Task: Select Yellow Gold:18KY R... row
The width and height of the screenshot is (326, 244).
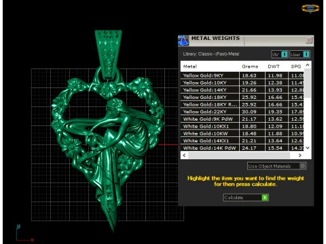Action: click(x=242, y=104)
